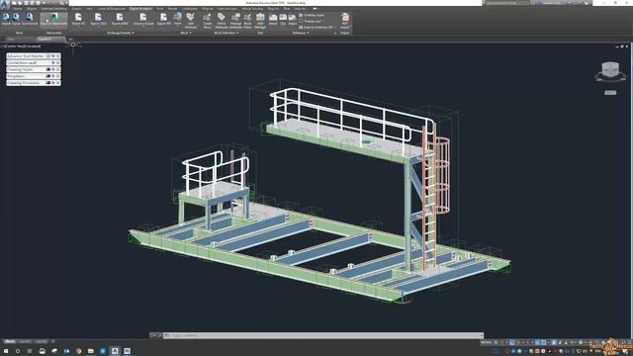Image resolution: width=633 pixels, height=356 pixels.
Task: Click the Export IFC button
Action: click(79, 19)
